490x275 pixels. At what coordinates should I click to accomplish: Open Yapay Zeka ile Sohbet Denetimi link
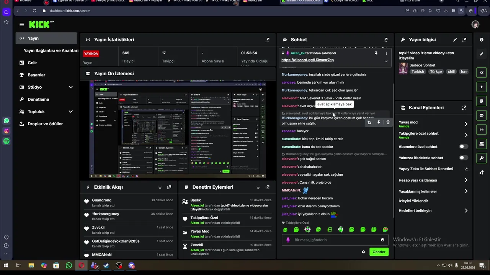coord(433,169)
